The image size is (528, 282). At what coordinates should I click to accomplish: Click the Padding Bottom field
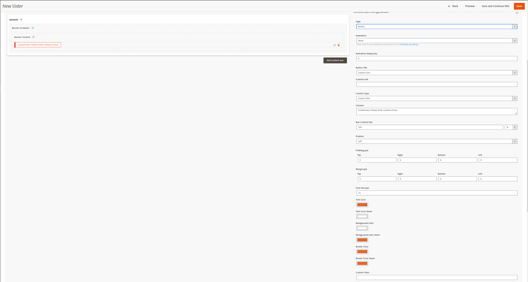(457, 160)
